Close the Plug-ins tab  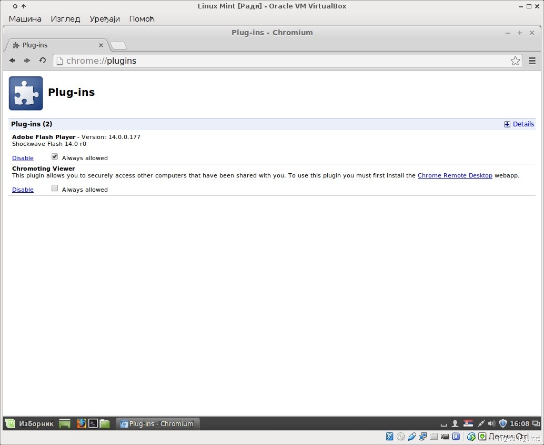[x=101, y=45]
